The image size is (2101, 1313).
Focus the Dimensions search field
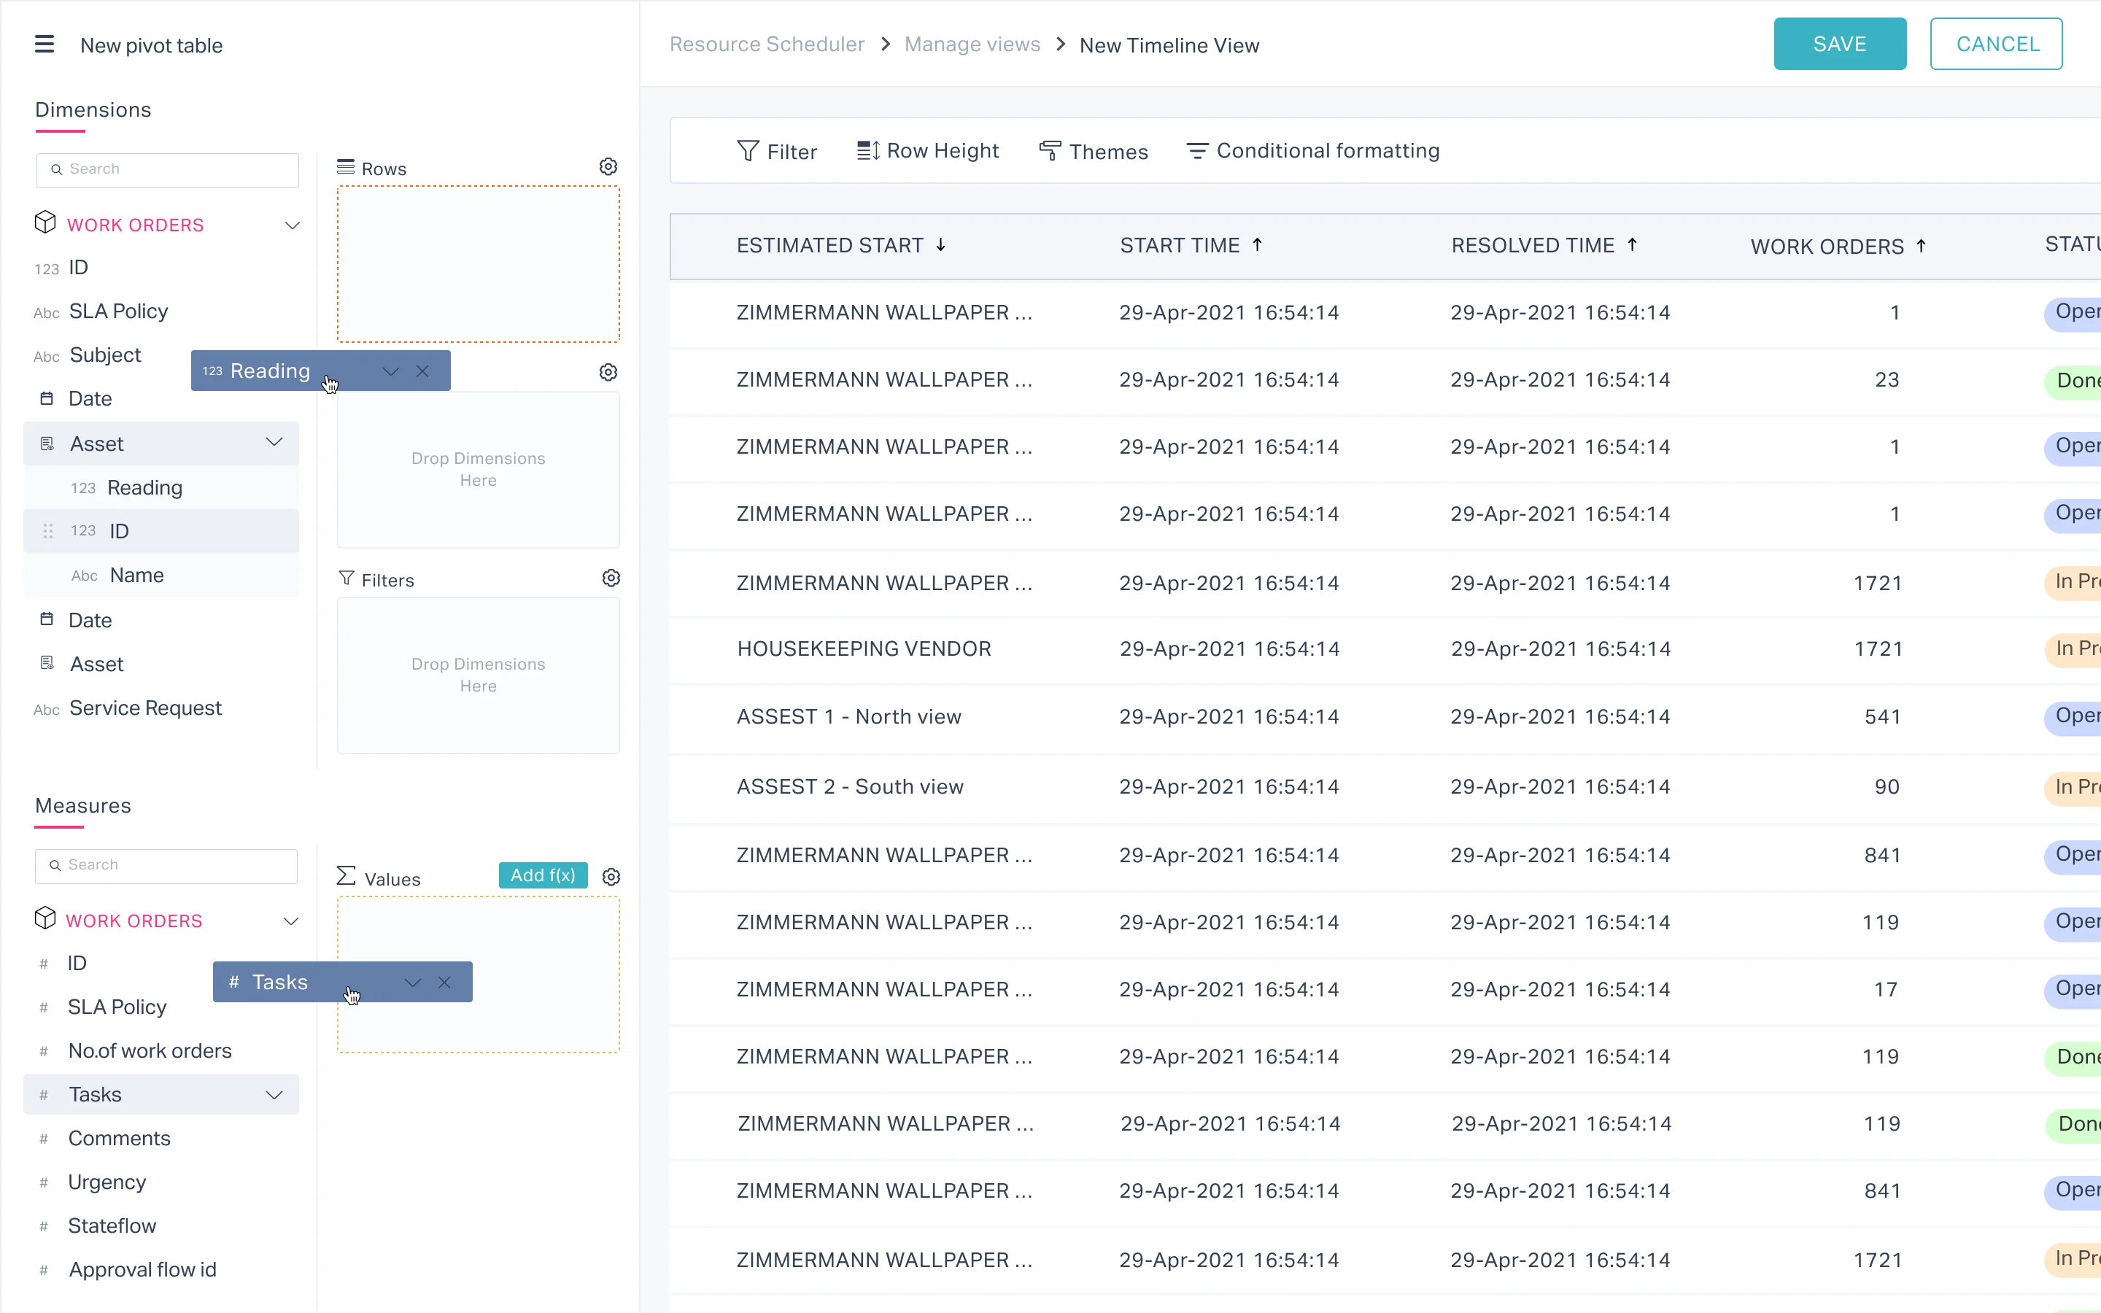168,169
